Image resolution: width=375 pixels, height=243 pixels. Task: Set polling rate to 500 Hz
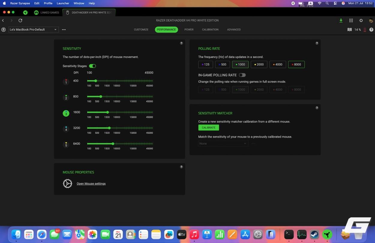point(223,64)
